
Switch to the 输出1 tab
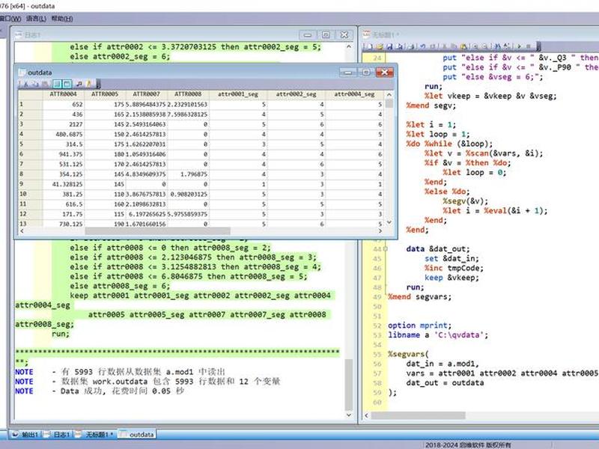(x=25, y=435)
